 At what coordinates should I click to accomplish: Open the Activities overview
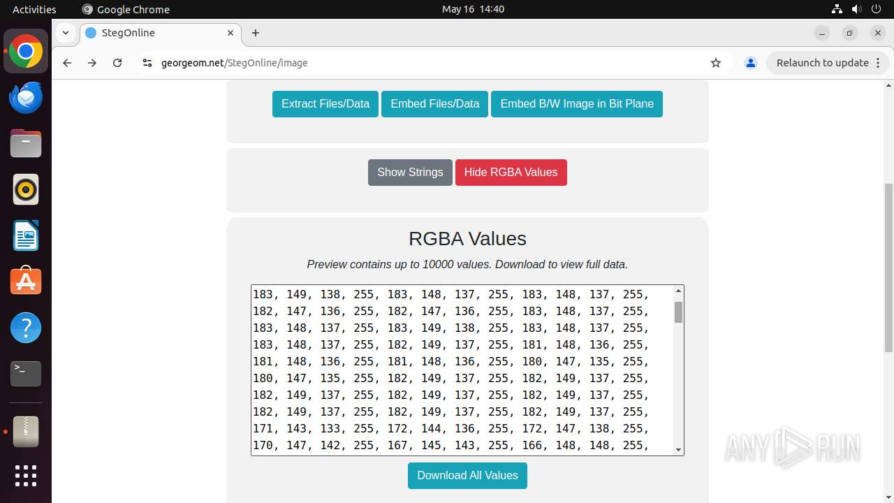coord(34,9)
